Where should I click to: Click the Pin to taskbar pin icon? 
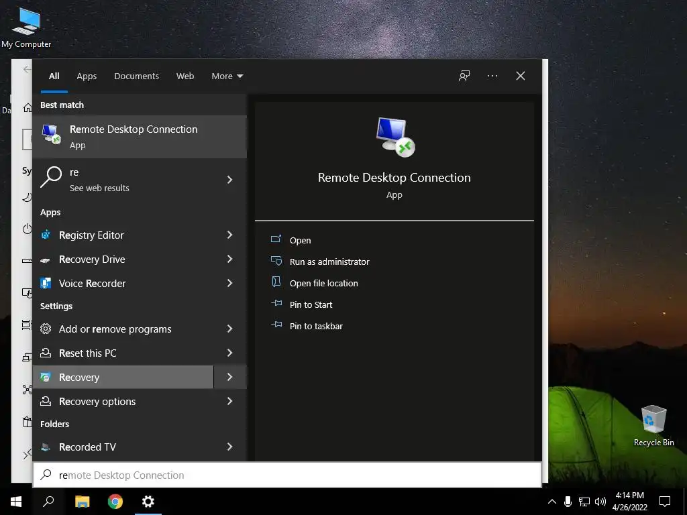276,325
